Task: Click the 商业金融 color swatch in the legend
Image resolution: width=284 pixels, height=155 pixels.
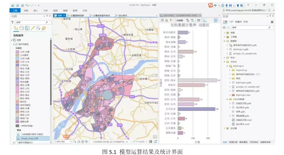Action: [x=17, y=82]
